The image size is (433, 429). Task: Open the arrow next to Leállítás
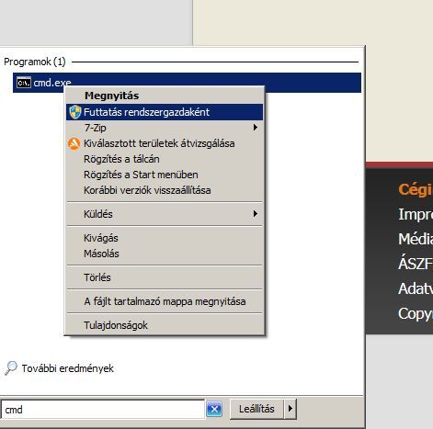[291, 409]
